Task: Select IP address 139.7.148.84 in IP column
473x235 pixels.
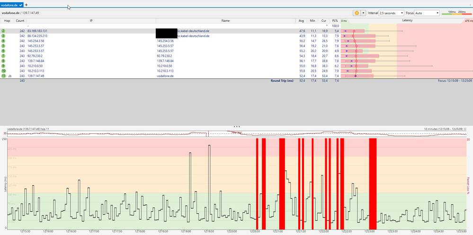Action: [x=36, y=61]
